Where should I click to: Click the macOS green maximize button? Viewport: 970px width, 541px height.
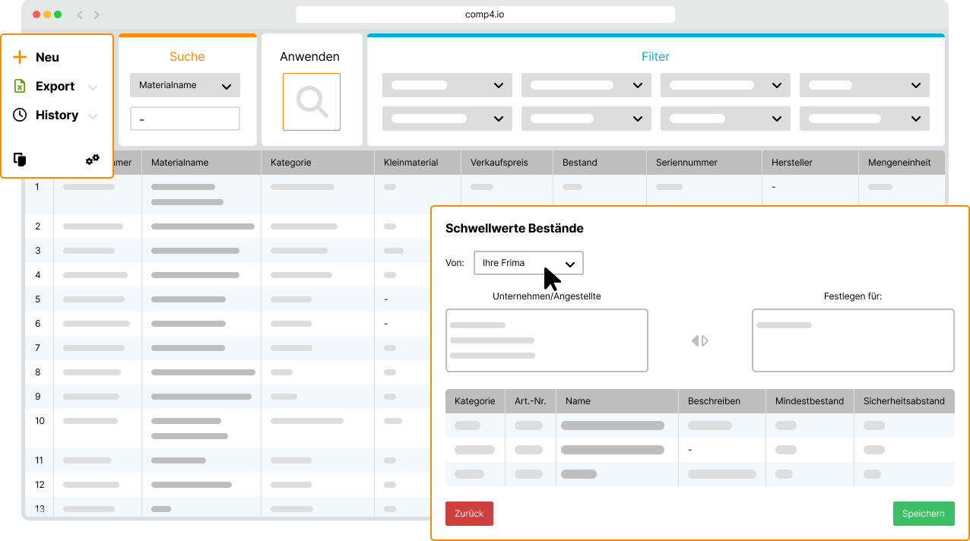[x=58, y=14]
